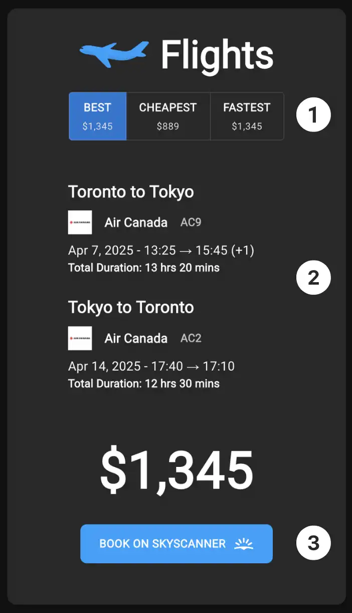The height and width of the screenshot is (613, 352).
Task: Click the sunrise icon inside the booking button
Action: [243, 544]
